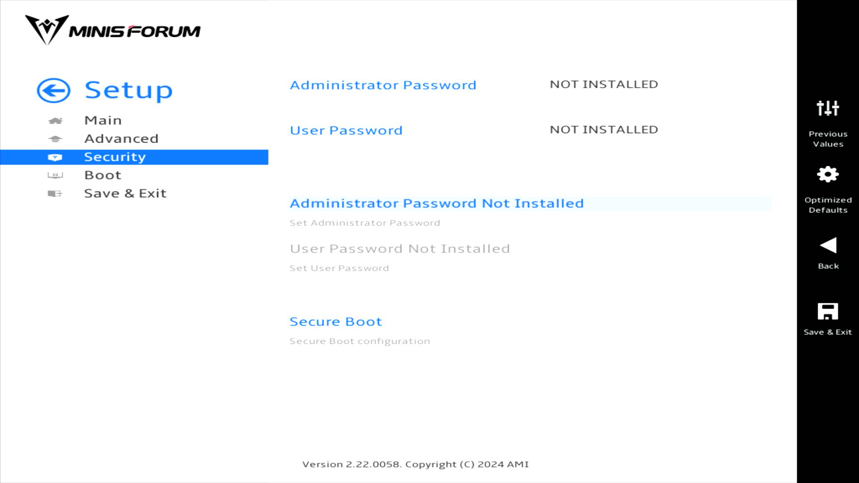This screenshot has height=483, width=859.
Task: Click the Save & Exit sidebar icon
Action: (55, 194)
